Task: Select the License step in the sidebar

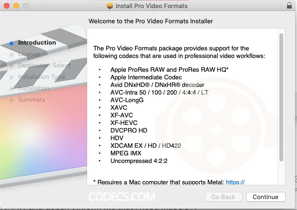Action: click(x=29, y=54)
